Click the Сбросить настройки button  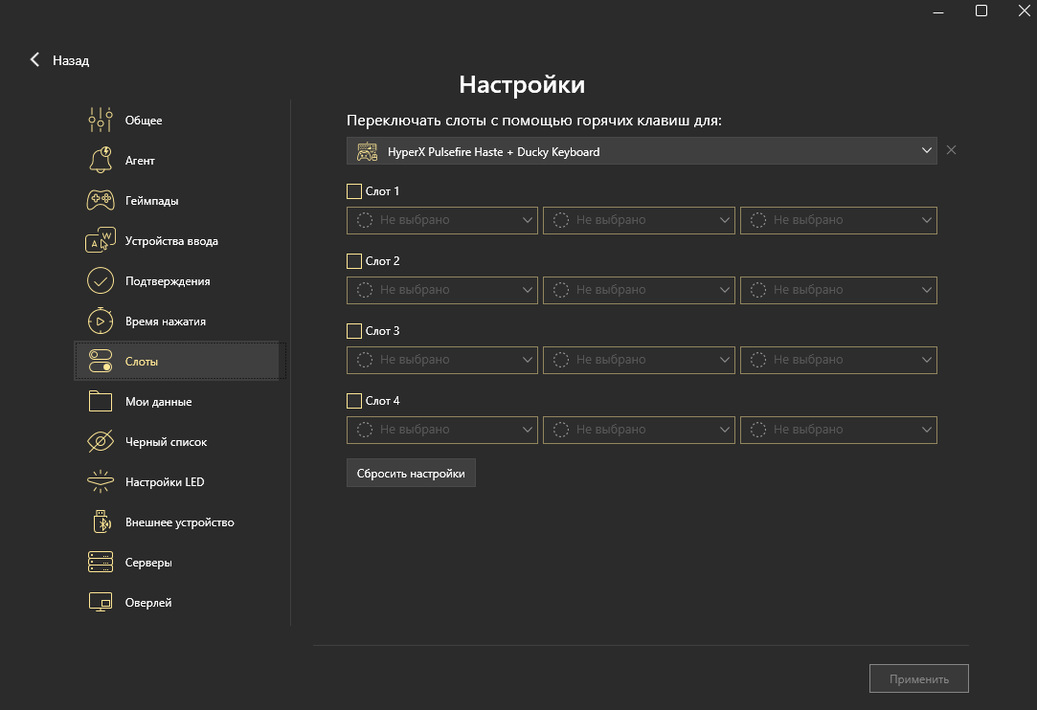[x=411, y=474]
